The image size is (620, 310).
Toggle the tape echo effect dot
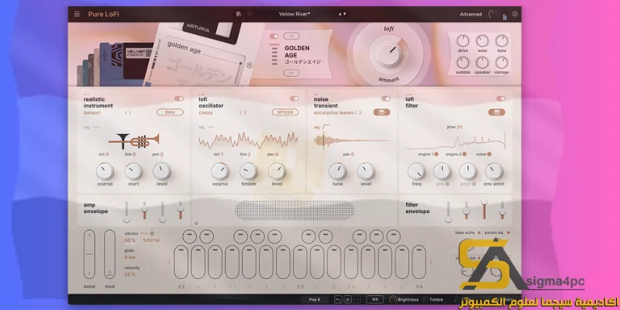pos(479,232)
